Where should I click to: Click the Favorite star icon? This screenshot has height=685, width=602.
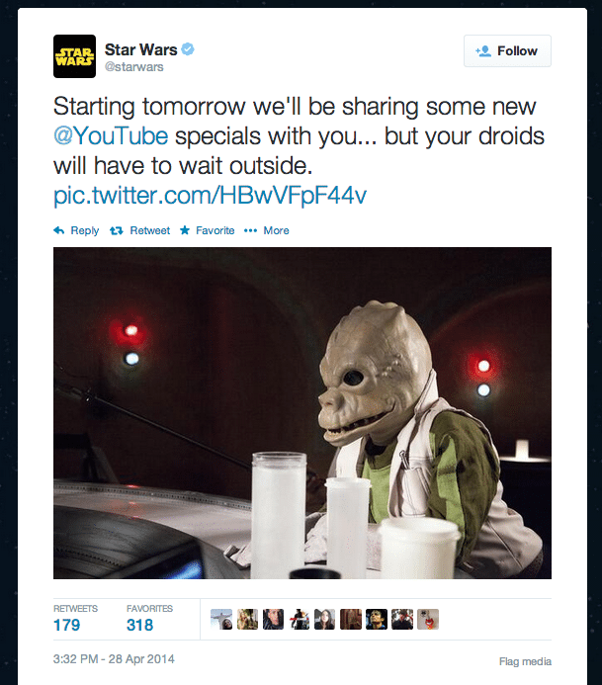(185, 229)
